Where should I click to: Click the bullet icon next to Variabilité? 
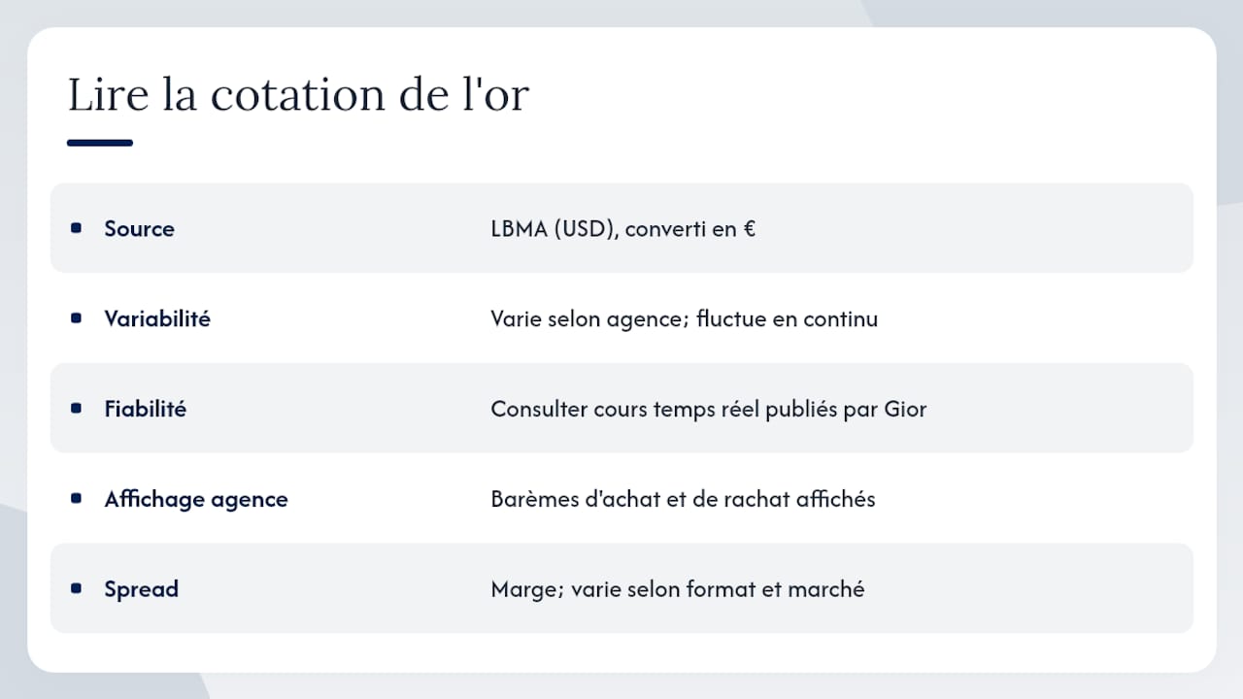pos(77,318)
